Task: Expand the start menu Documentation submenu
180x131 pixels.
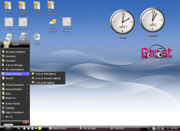Action: click(x=15, y=89)
